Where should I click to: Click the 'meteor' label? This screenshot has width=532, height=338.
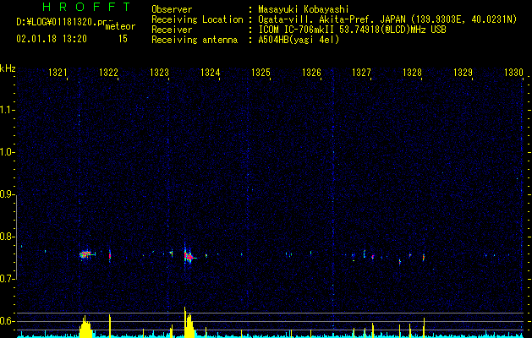click(x=120, y=26)
